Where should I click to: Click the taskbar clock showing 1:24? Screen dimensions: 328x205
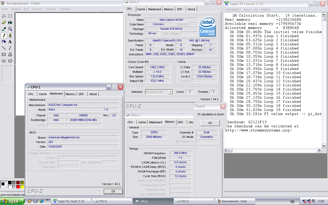point(321,201)
